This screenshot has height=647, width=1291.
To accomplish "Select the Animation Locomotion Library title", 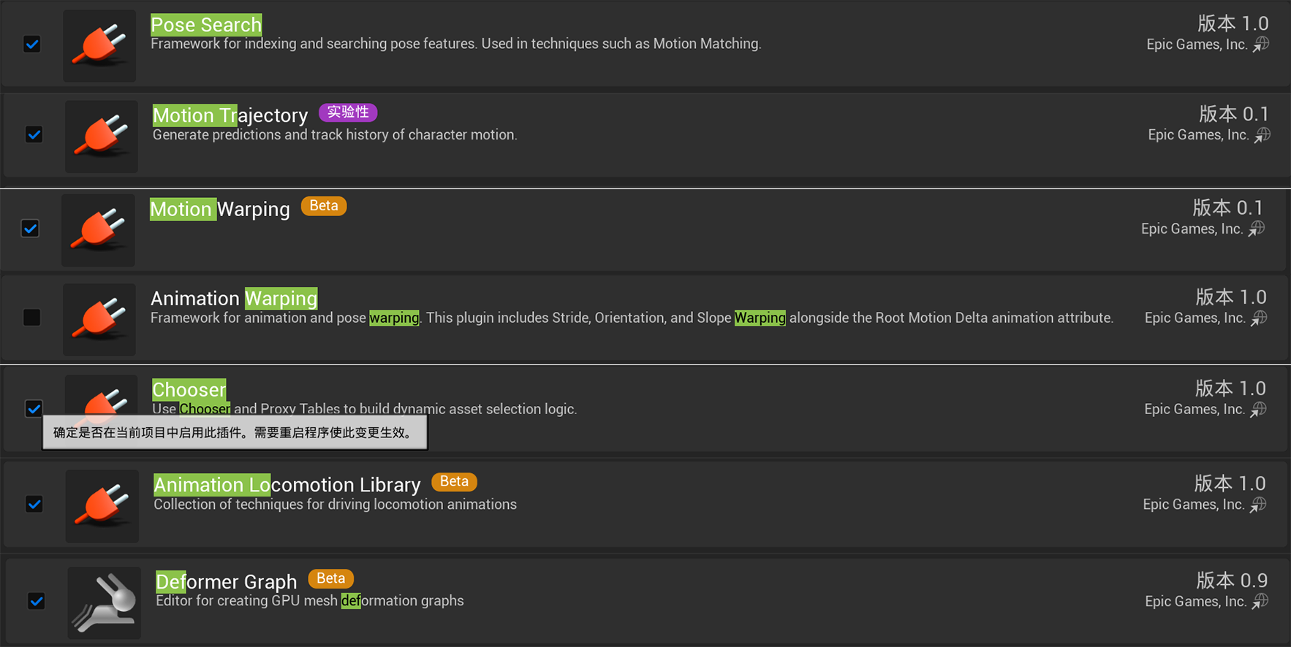I will click(x=287, y=485).
